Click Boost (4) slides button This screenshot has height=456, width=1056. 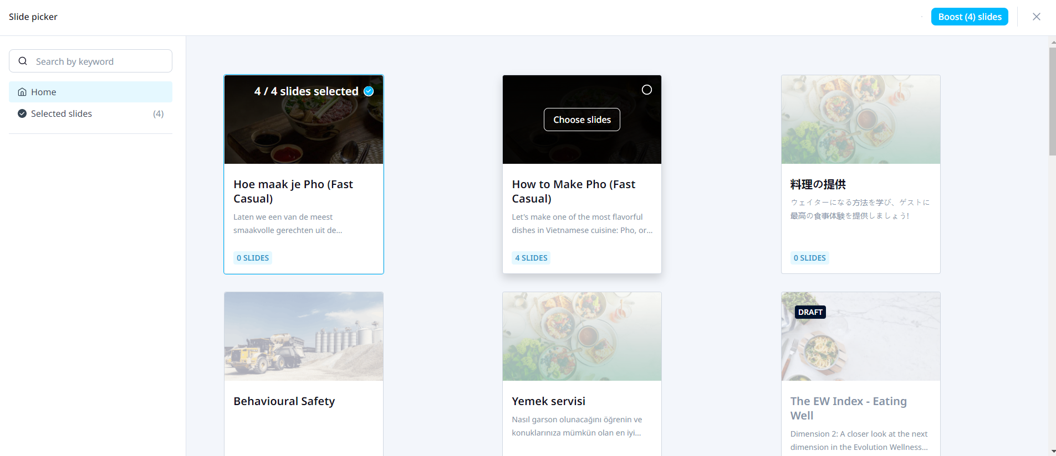[x=970, y=17]
